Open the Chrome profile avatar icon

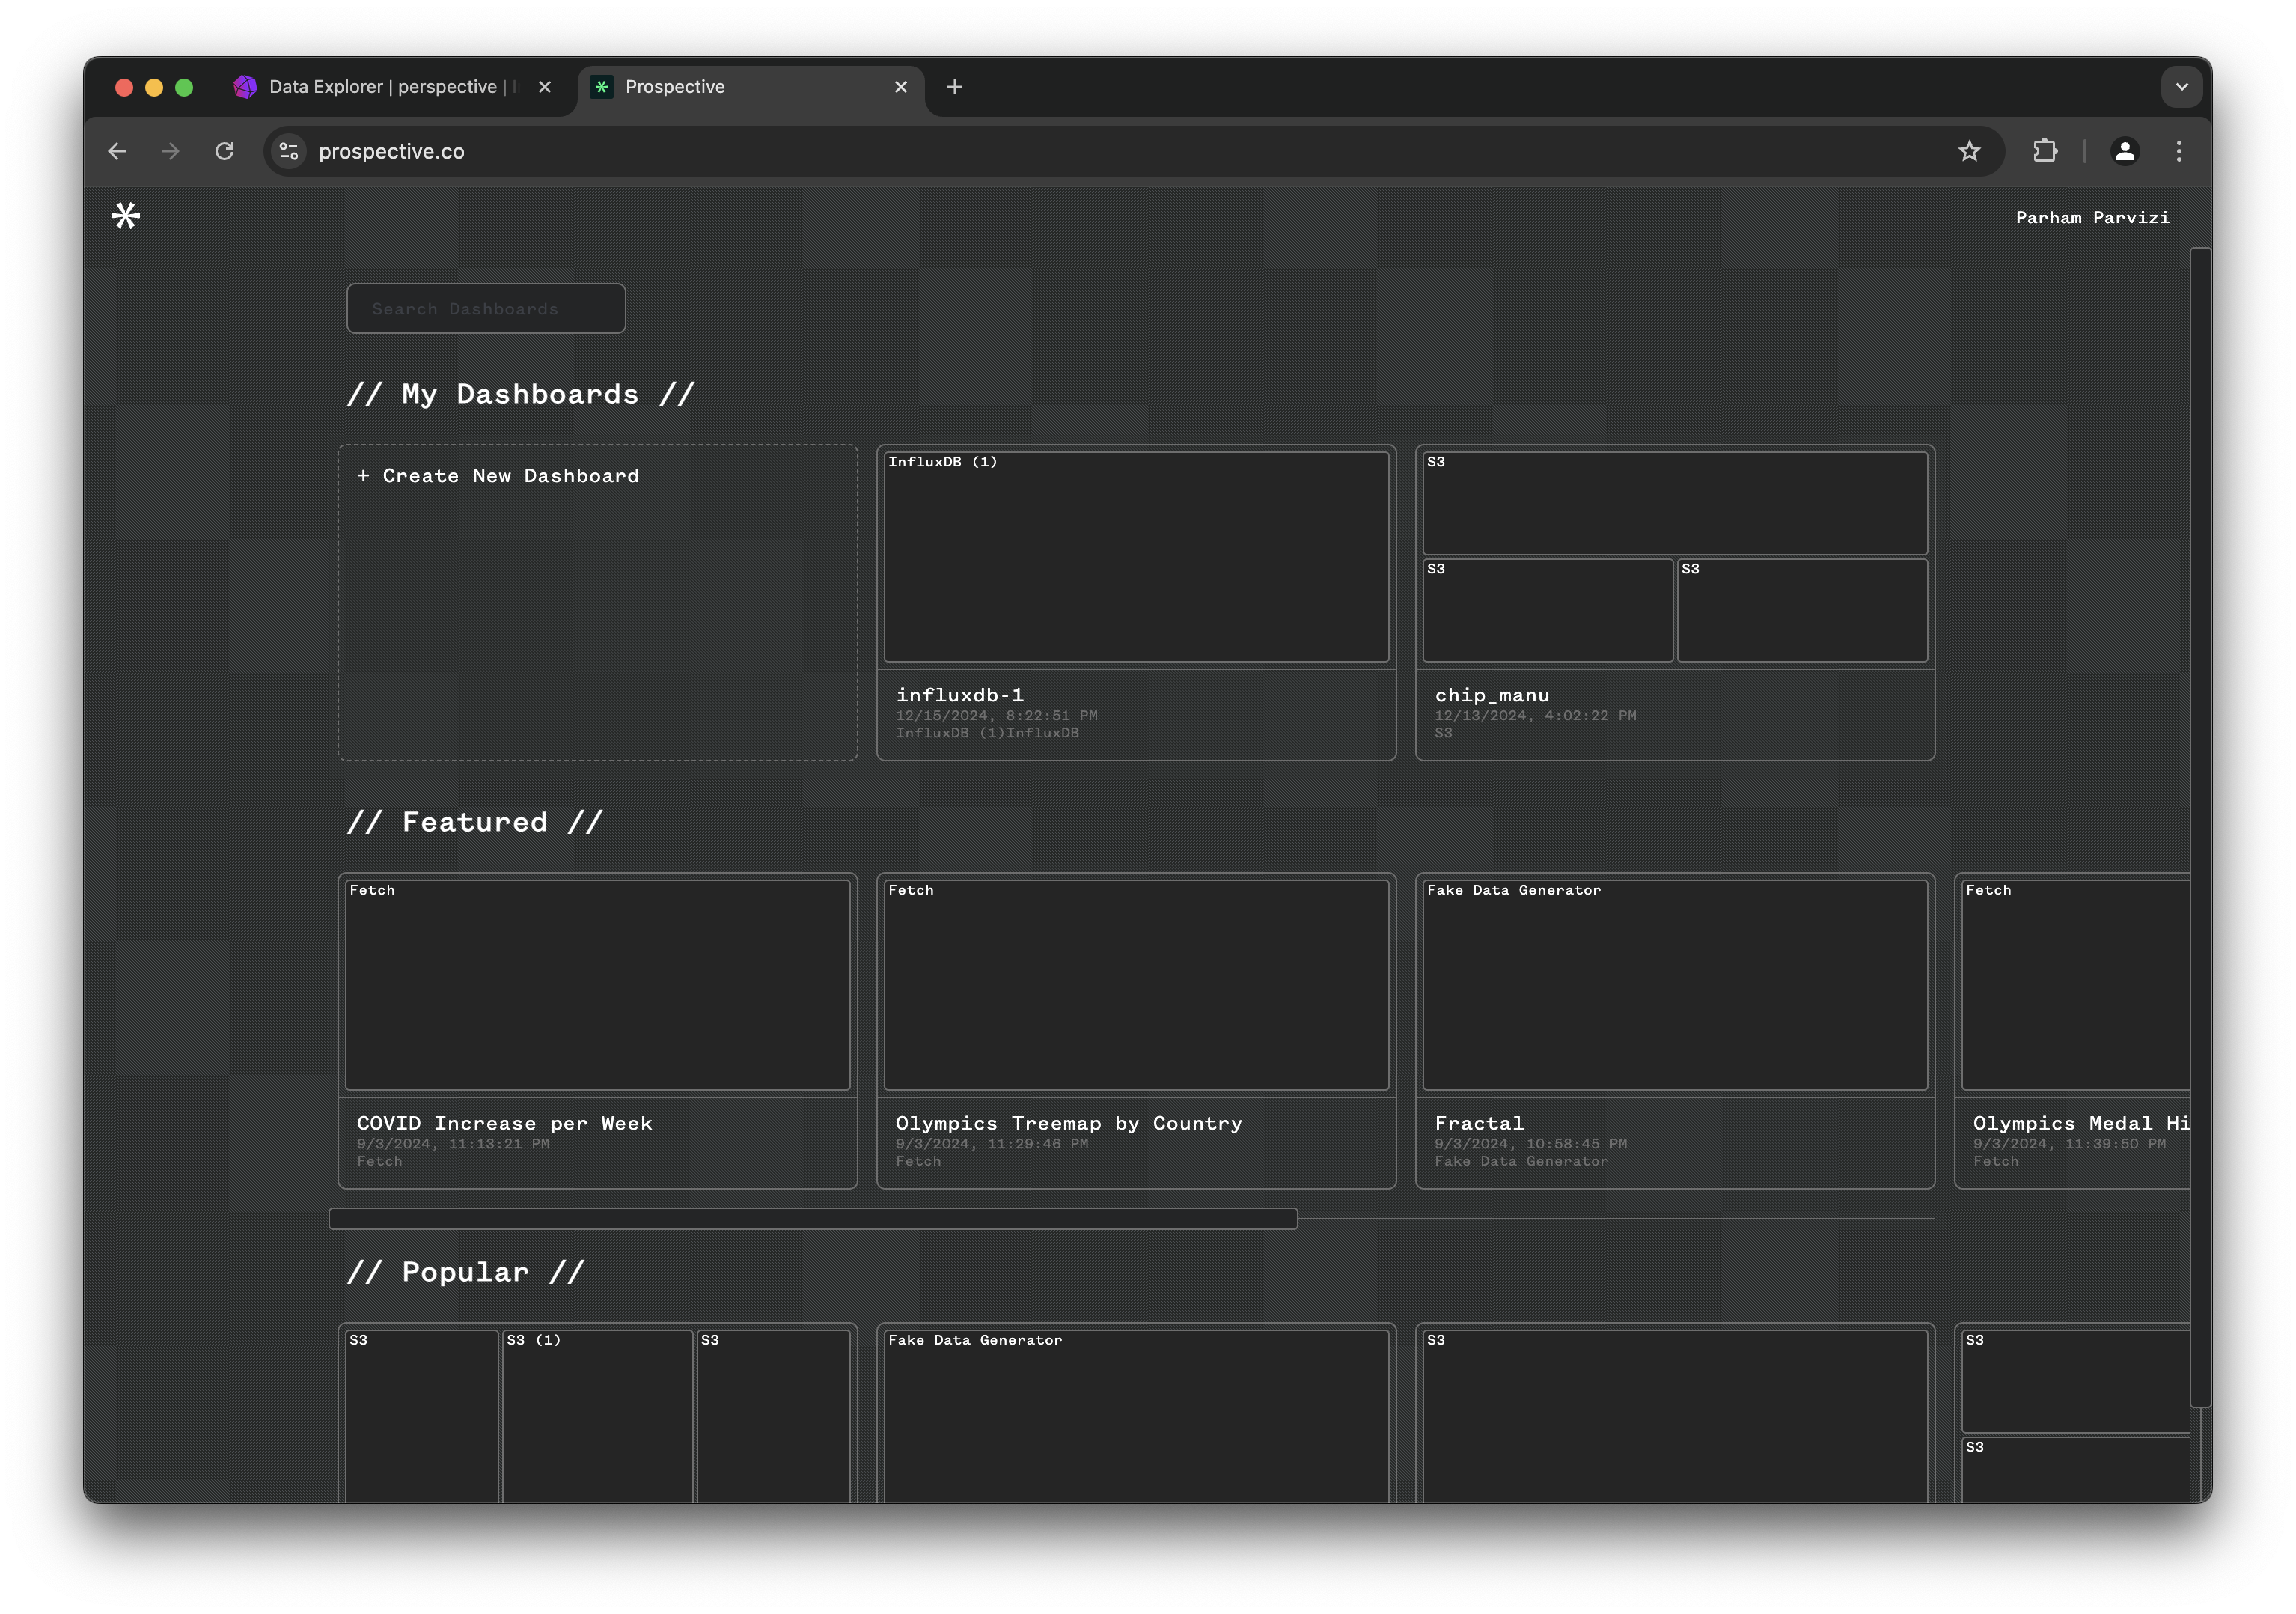pos(2125,151)
